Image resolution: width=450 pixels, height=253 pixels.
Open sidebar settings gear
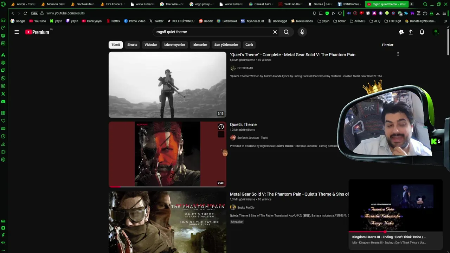point(3,160)
